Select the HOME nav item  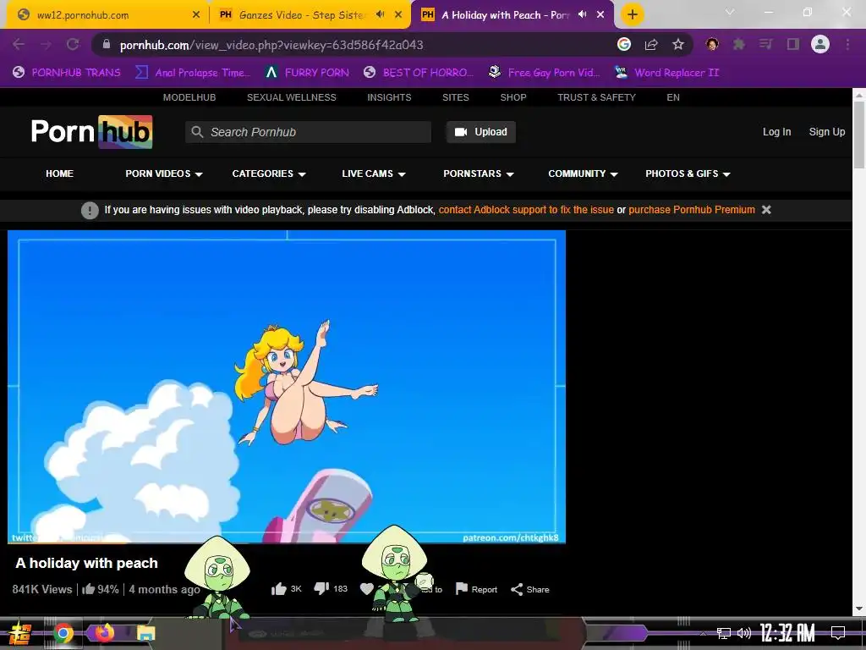pos(60,174)
